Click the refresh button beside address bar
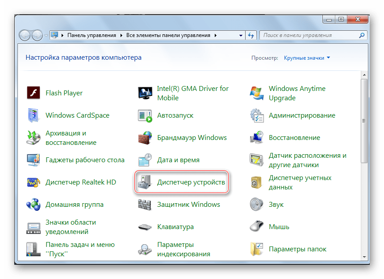This screenshot has height=279, width=384. (x=251, y=35)
